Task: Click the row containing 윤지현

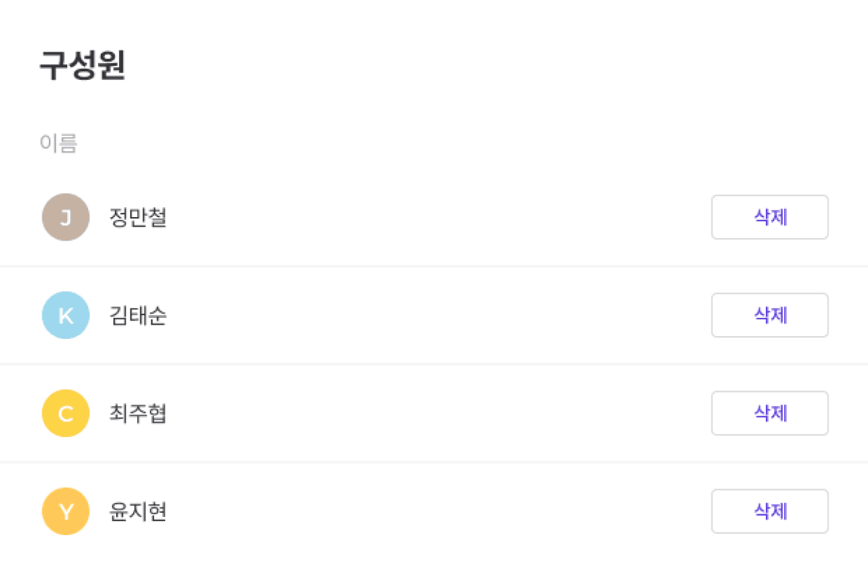Action: click(403, 511)
